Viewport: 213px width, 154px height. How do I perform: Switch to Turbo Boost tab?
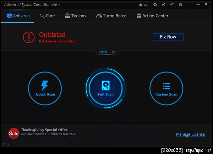pyautogui.click(x=111, y=16)
